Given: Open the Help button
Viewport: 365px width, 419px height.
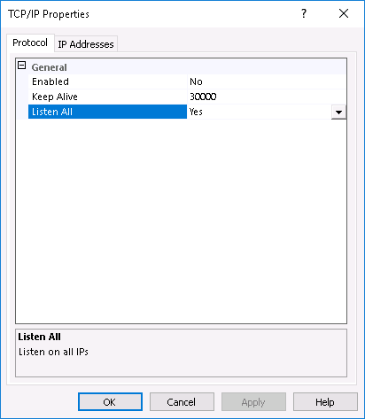Looking at the screenshot, I should tap(325, 402).
